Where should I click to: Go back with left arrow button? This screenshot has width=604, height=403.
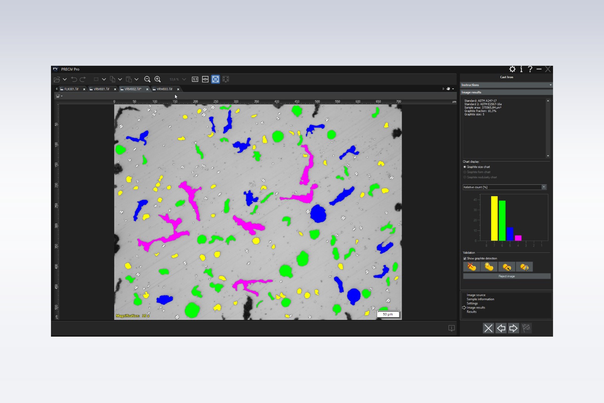(501, 328)
